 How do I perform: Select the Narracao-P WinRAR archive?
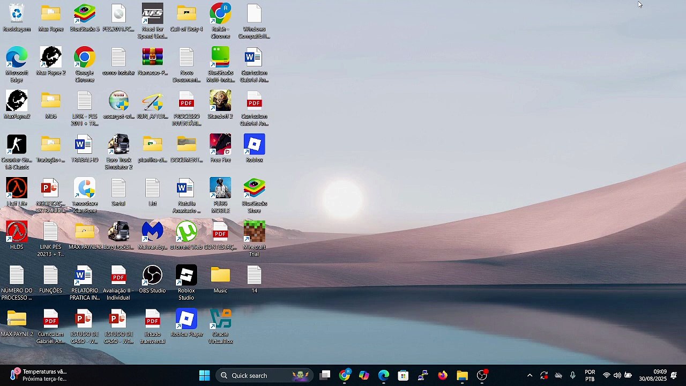pyautogui.click(x=153, y=61)
